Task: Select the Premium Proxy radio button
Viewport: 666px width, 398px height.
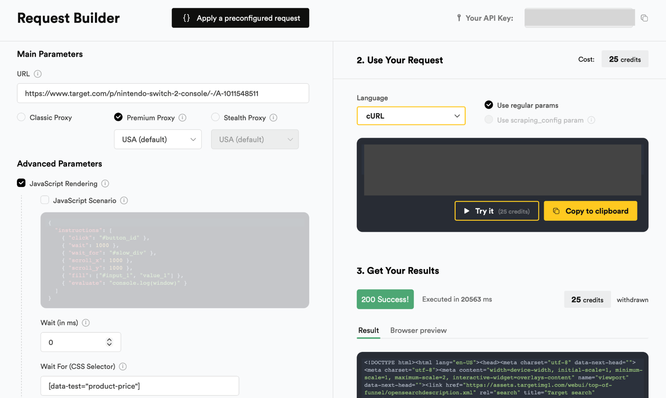Action: (x=118, y=117)
